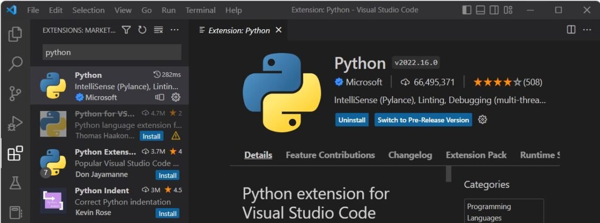Open the Source Control view
The width and height of the screenshot is (600, 223).
click(x=15, y=94)
